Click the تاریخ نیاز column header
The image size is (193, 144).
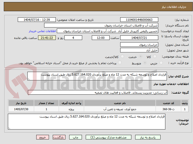click(21, 103)
